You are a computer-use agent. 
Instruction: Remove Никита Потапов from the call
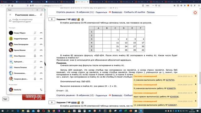[41, 67]
